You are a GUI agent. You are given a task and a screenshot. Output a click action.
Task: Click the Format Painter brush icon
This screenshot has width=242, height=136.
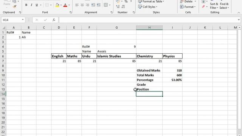[x=15, y=6]
